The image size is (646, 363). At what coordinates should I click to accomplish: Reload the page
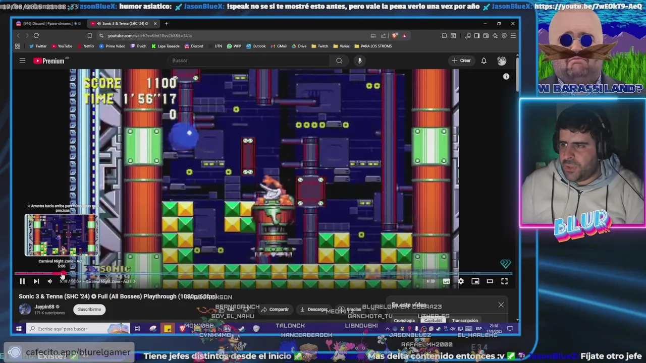click(36, 36)
